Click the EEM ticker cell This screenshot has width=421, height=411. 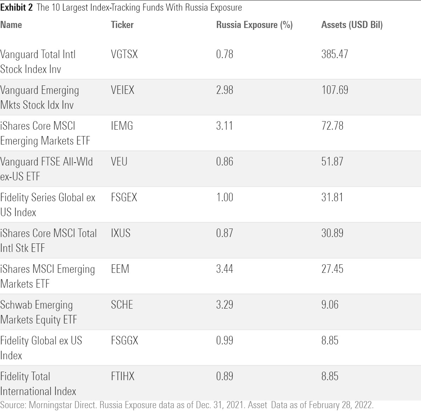tap(120, 269)
